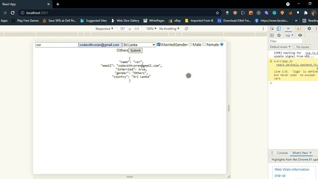
Task: Open the Facebook bookmark
Action: 271,20
